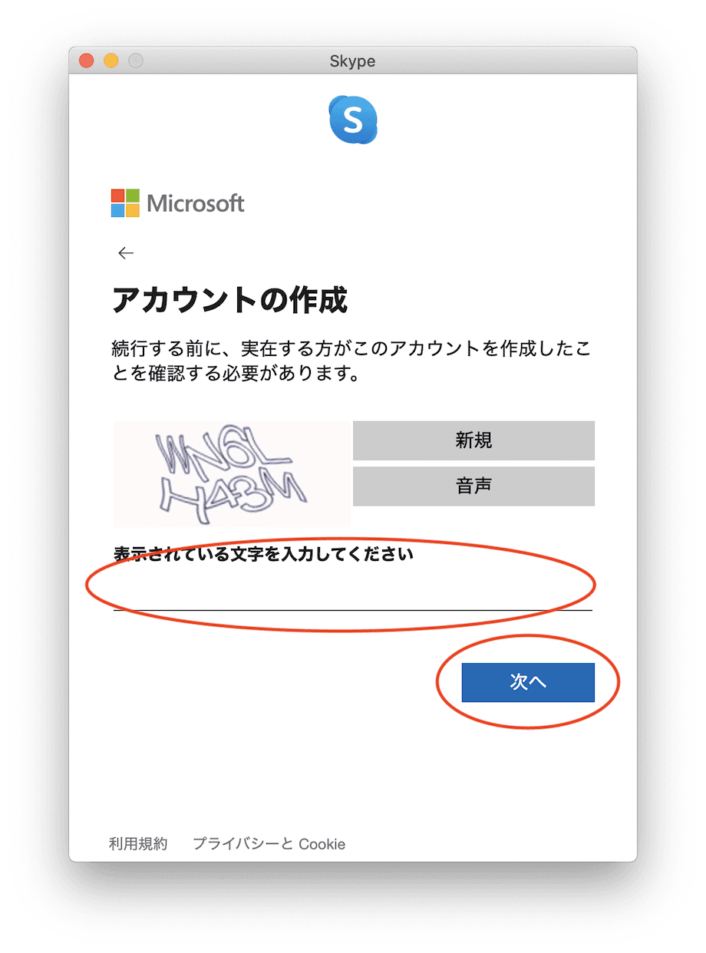This screenshot has width=706, height=953.
Task: Switch to audio captcha with 音声
Action: coord(473,486)
